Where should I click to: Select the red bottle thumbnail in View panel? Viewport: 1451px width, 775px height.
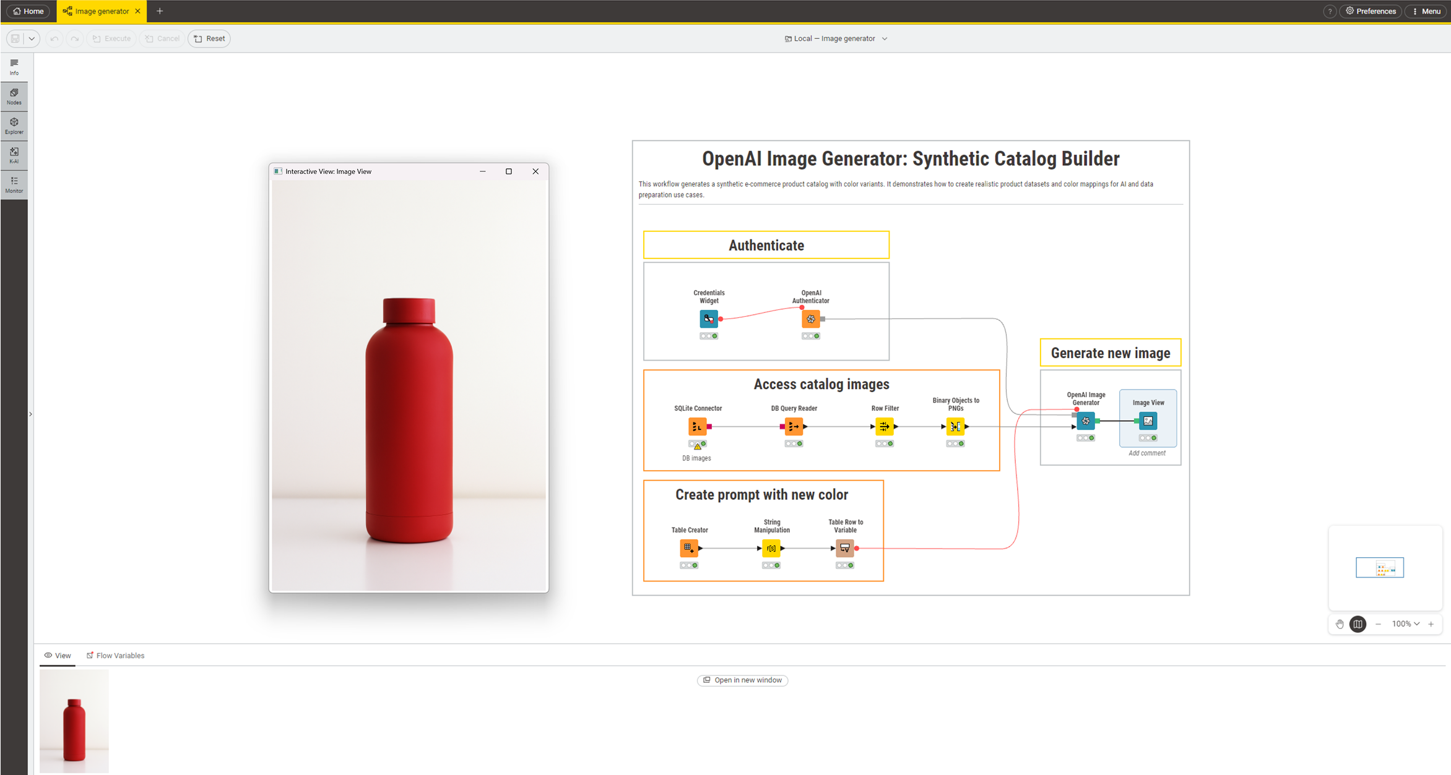74,721
